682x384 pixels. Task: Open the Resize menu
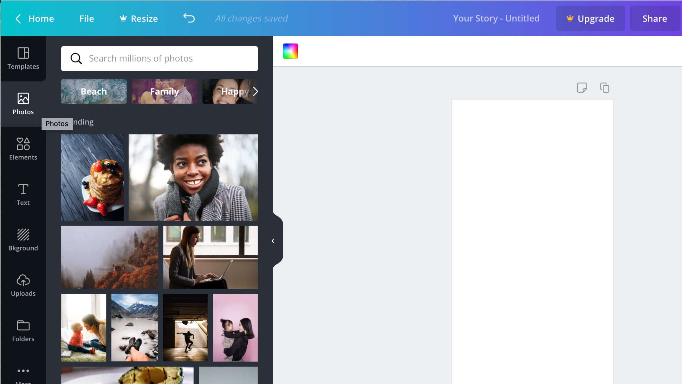139,18
